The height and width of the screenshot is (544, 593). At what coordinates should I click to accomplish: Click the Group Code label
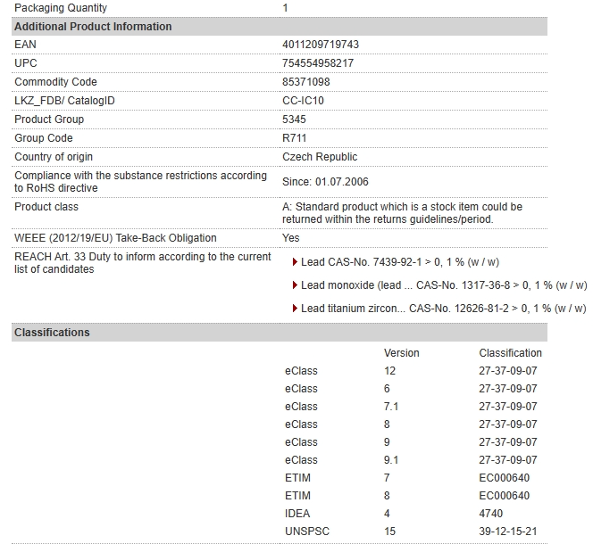44,138
